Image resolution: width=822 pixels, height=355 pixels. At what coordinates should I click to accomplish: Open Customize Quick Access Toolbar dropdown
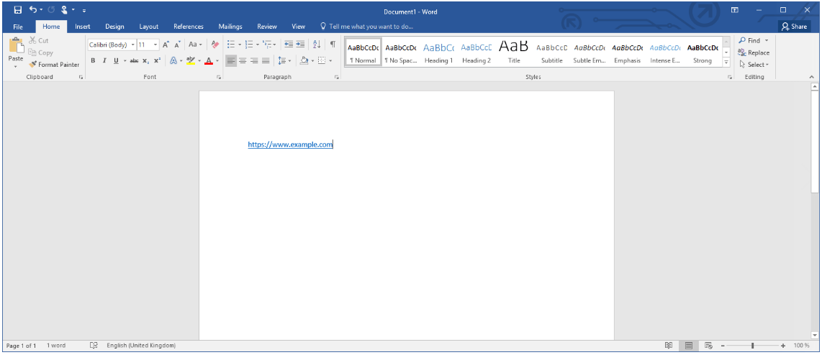[84, 10]
